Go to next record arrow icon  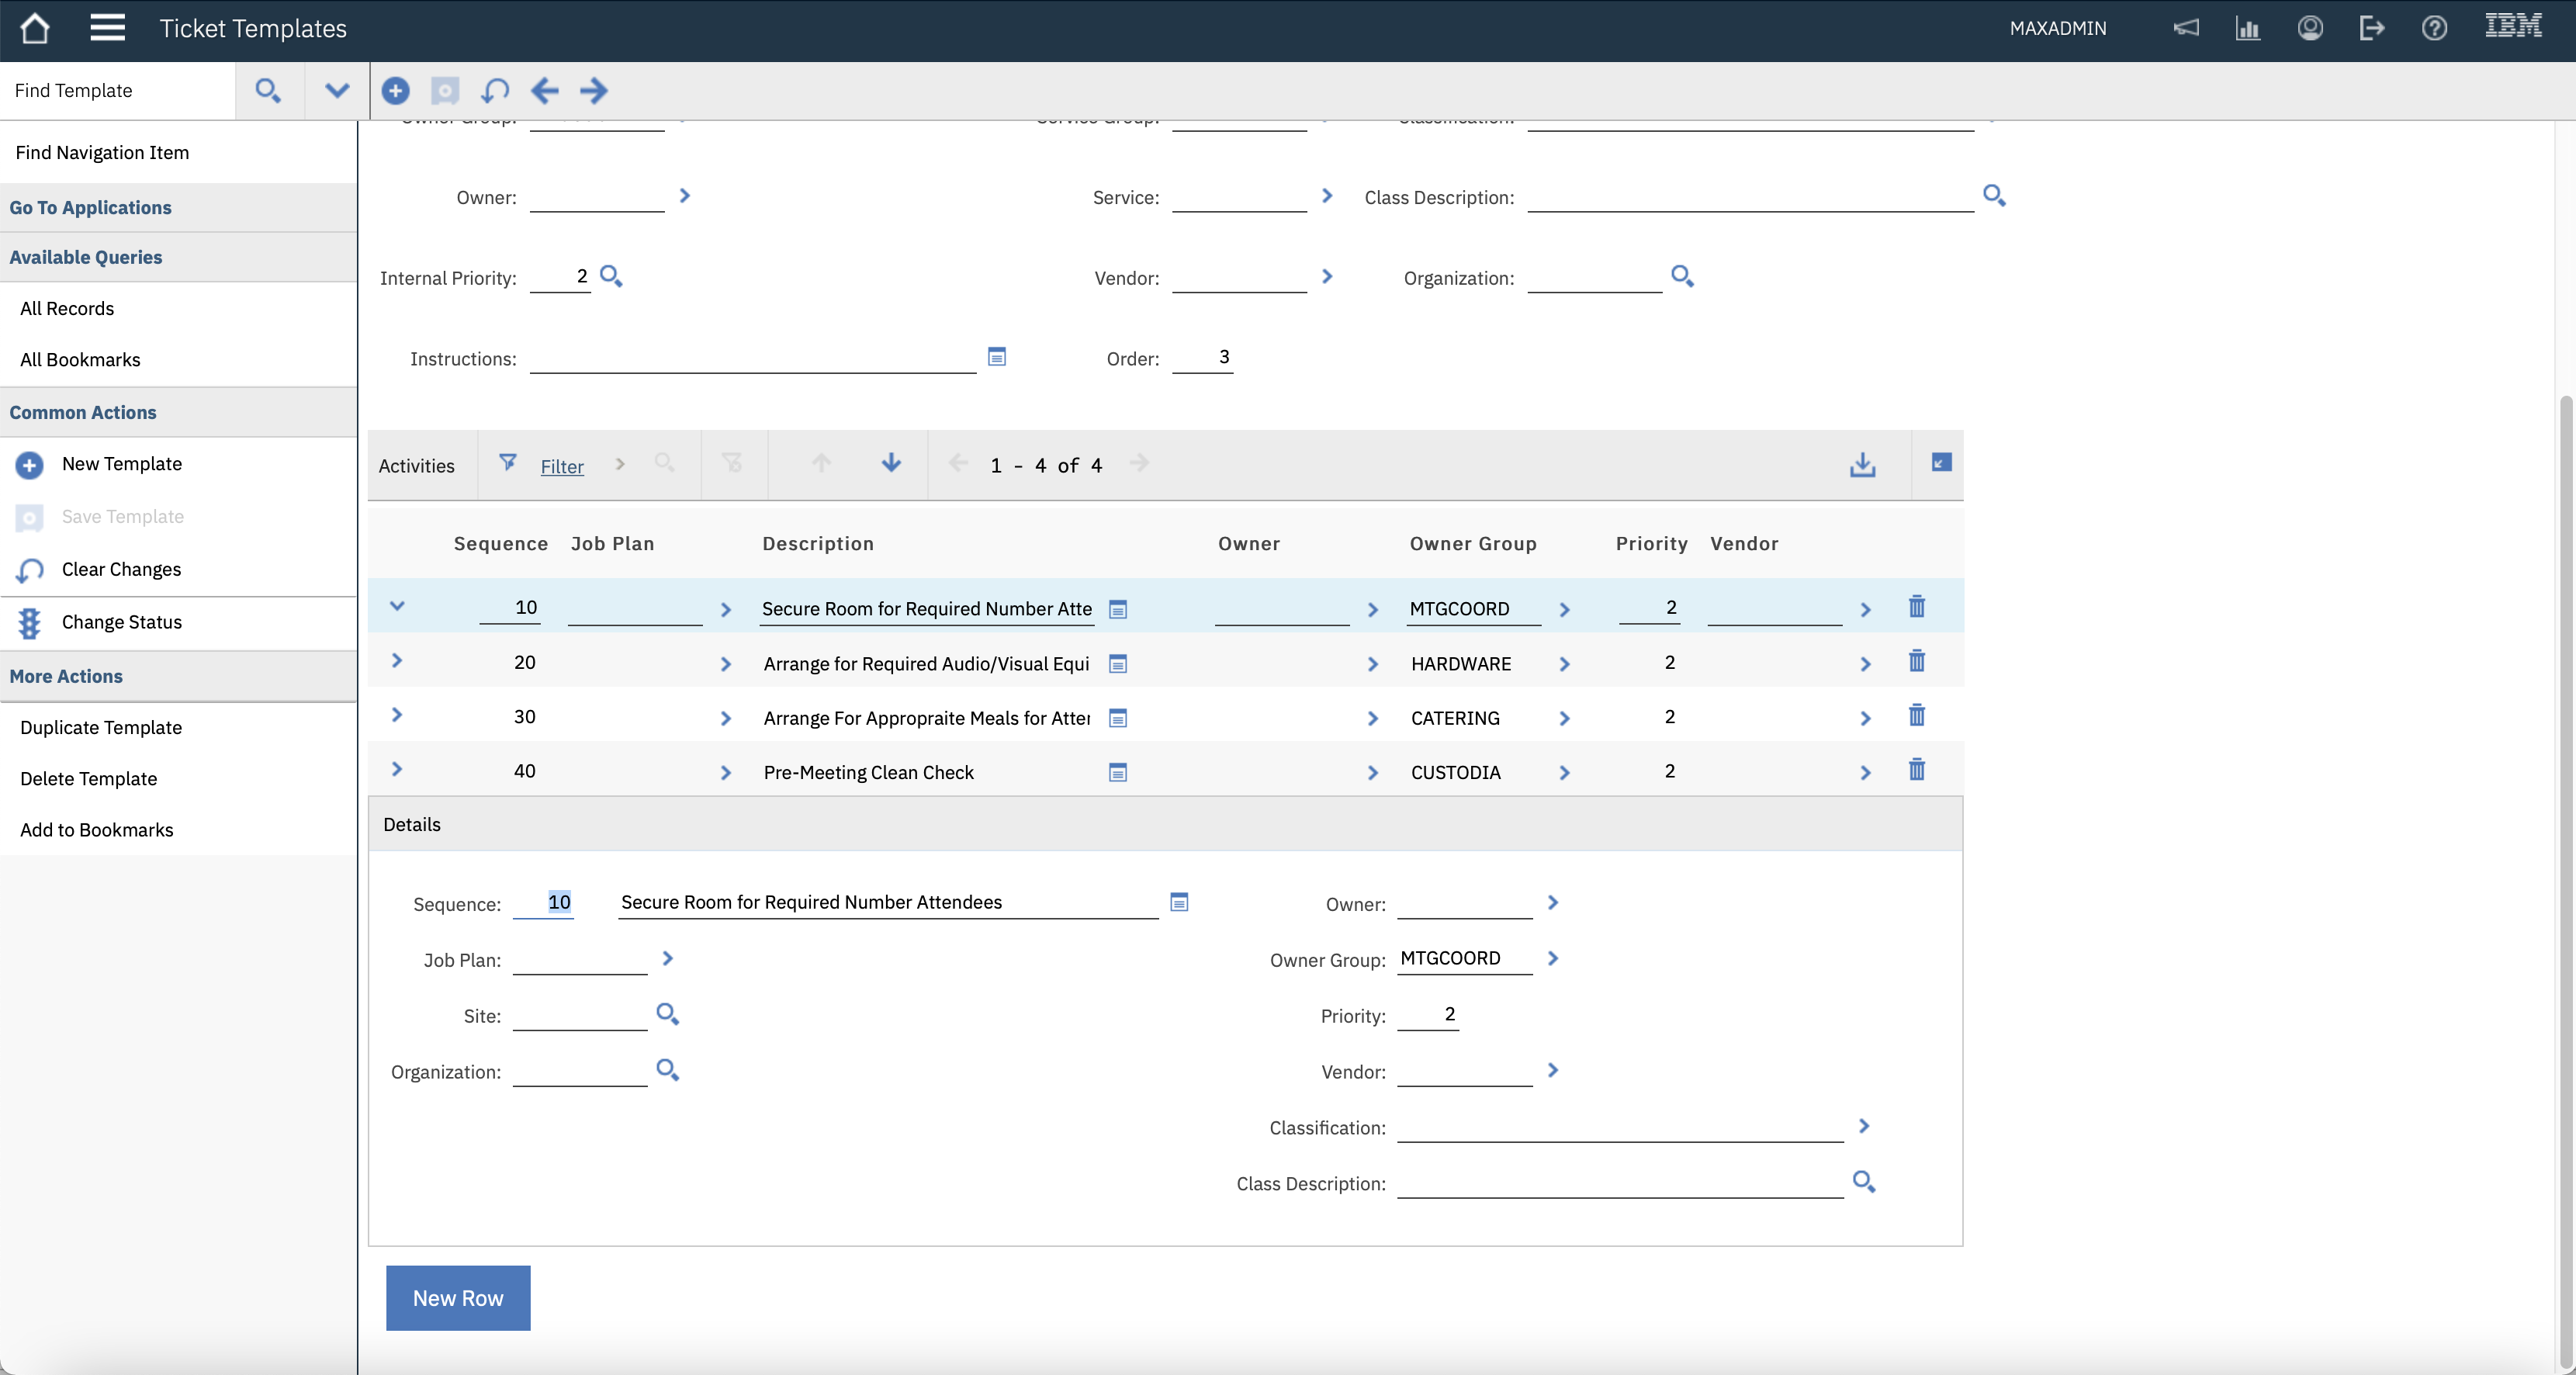[x=594, y=91]
